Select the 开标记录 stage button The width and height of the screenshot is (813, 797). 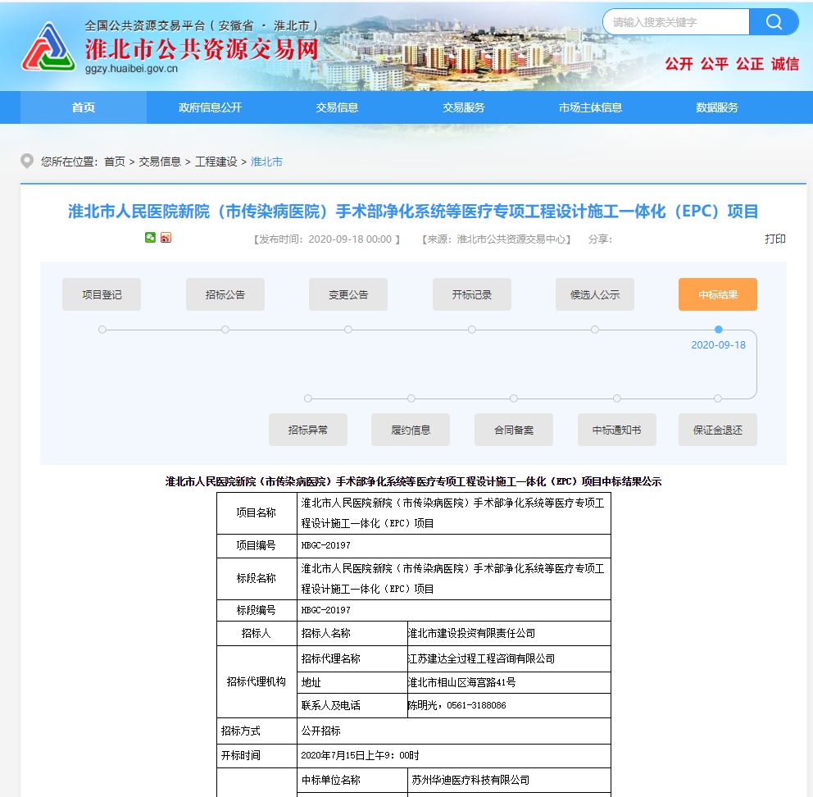(x=472, y=294)
